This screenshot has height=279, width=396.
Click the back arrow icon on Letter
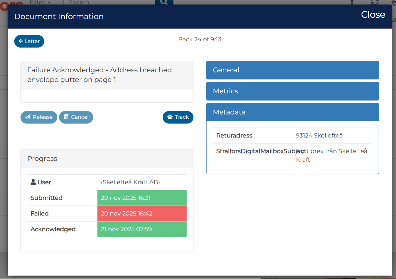(21, 41)
